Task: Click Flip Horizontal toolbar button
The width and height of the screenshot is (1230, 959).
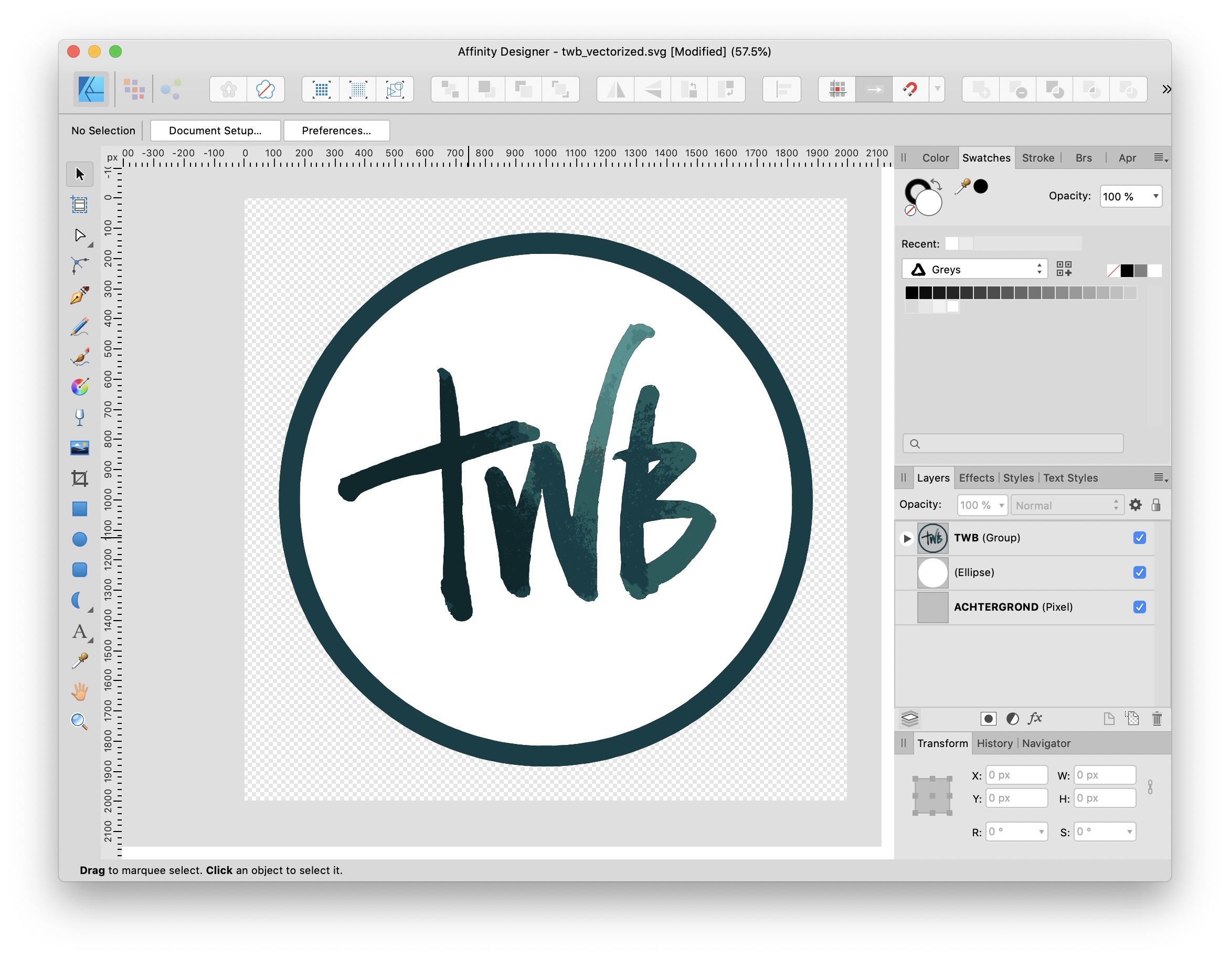Action: pyautogui.click(x=616, y=89)
